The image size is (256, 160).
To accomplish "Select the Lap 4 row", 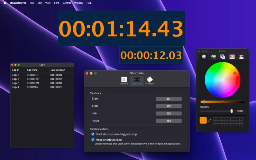I will tap(42, 87).
